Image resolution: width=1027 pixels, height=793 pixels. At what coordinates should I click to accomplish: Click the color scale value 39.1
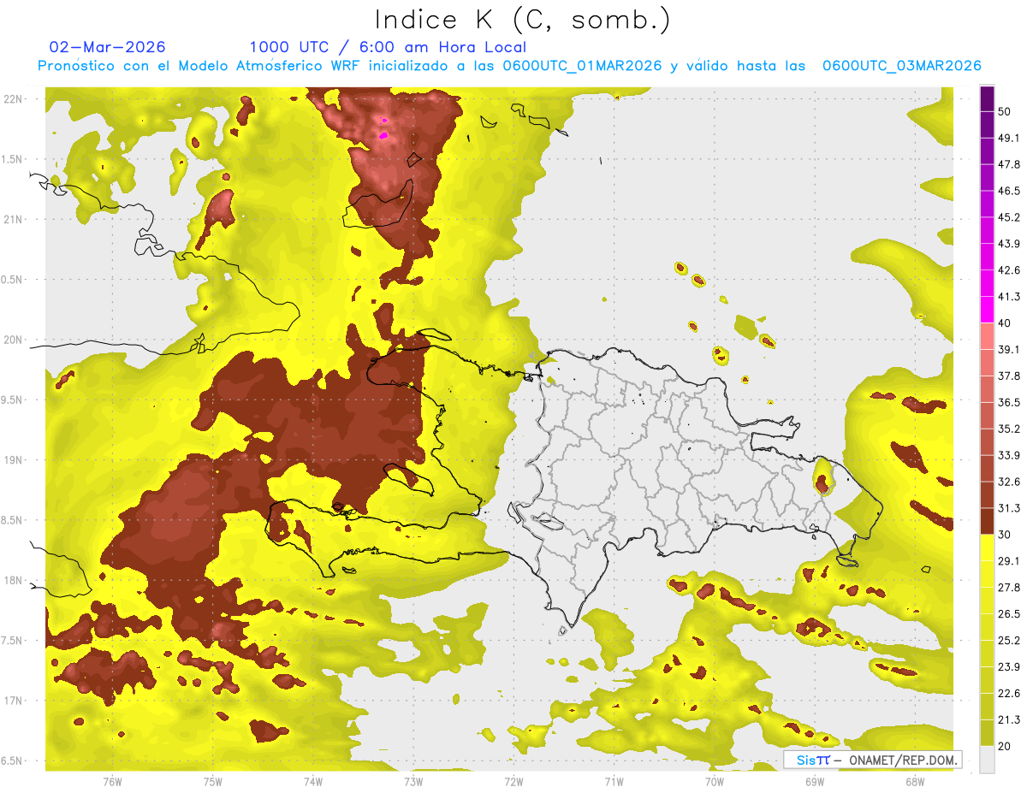click(x=1009, y=350)
